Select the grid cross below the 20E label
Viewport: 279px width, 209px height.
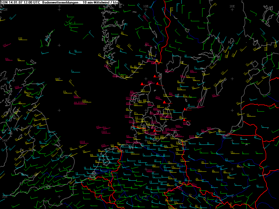[x=232, y=10]
